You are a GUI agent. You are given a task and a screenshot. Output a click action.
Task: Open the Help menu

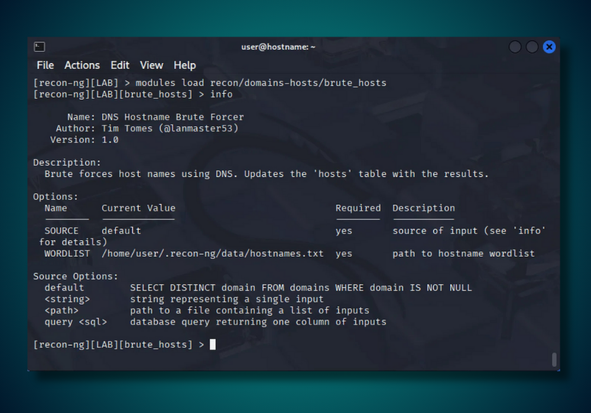pyautogui.click(x=184, y=65)
